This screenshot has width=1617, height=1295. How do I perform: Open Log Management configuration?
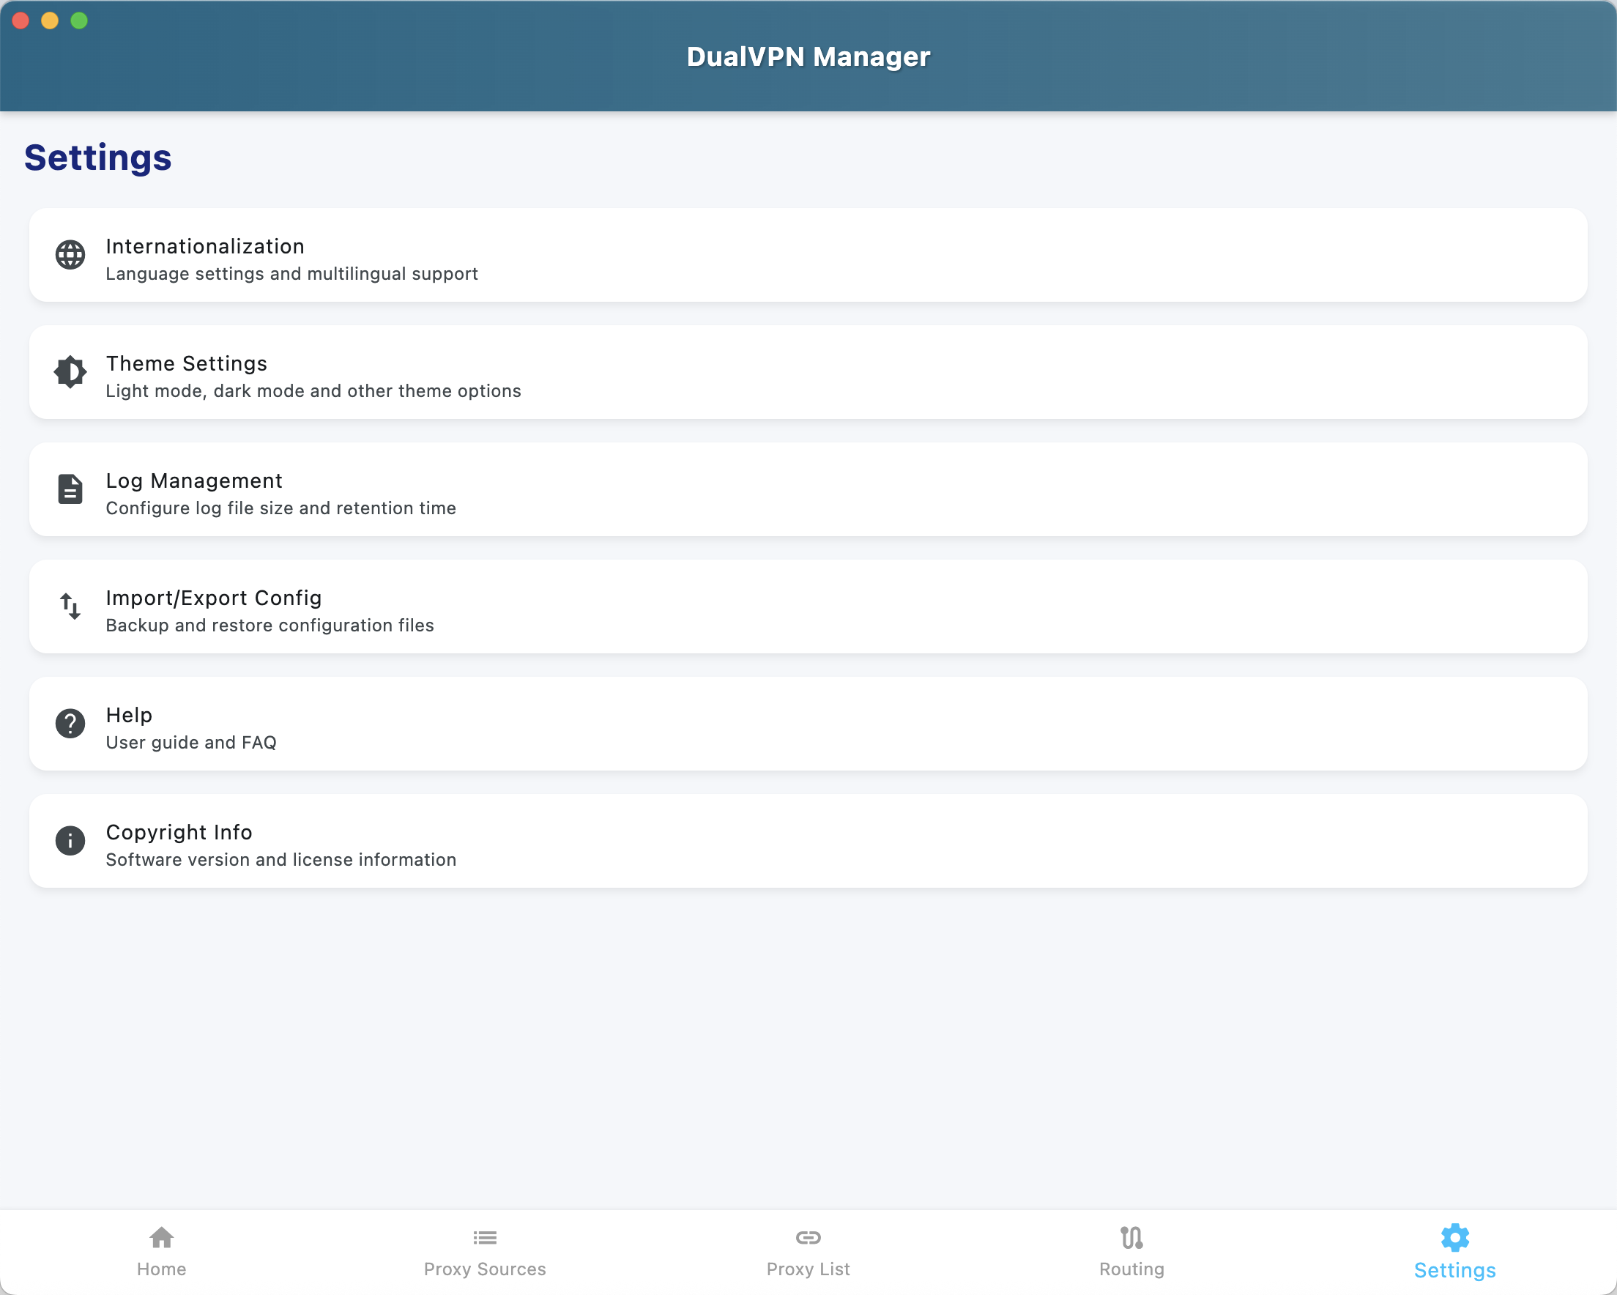808,489
